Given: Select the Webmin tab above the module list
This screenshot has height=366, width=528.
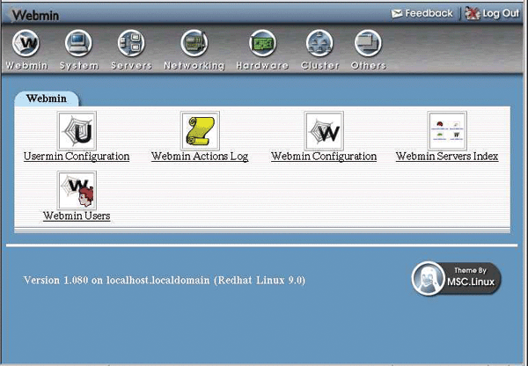Looking at the screenshot, I should [x=47, y=99].
